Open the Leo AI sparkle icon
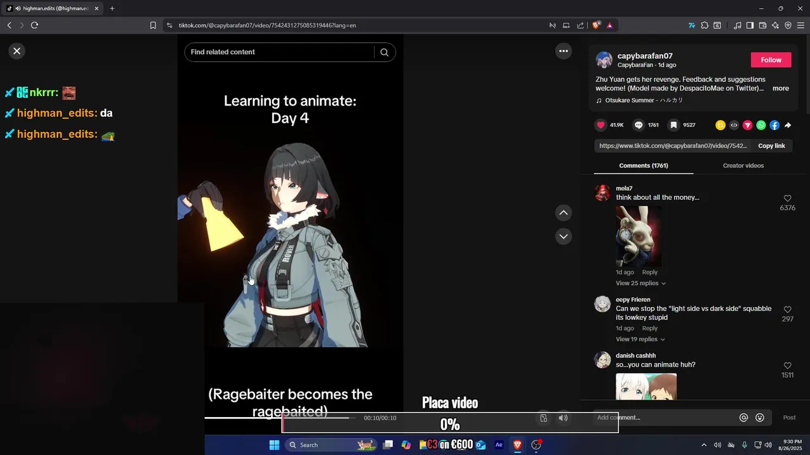Screen dimensions: 810x455 [775, 25]
